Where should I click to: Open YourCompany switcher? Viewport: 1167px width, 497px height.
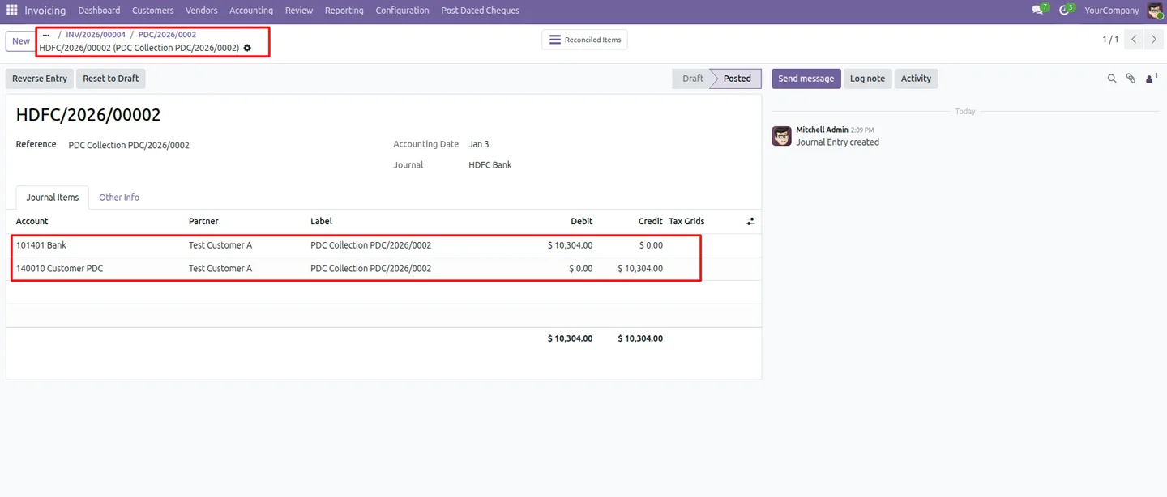click(1111, 11)
